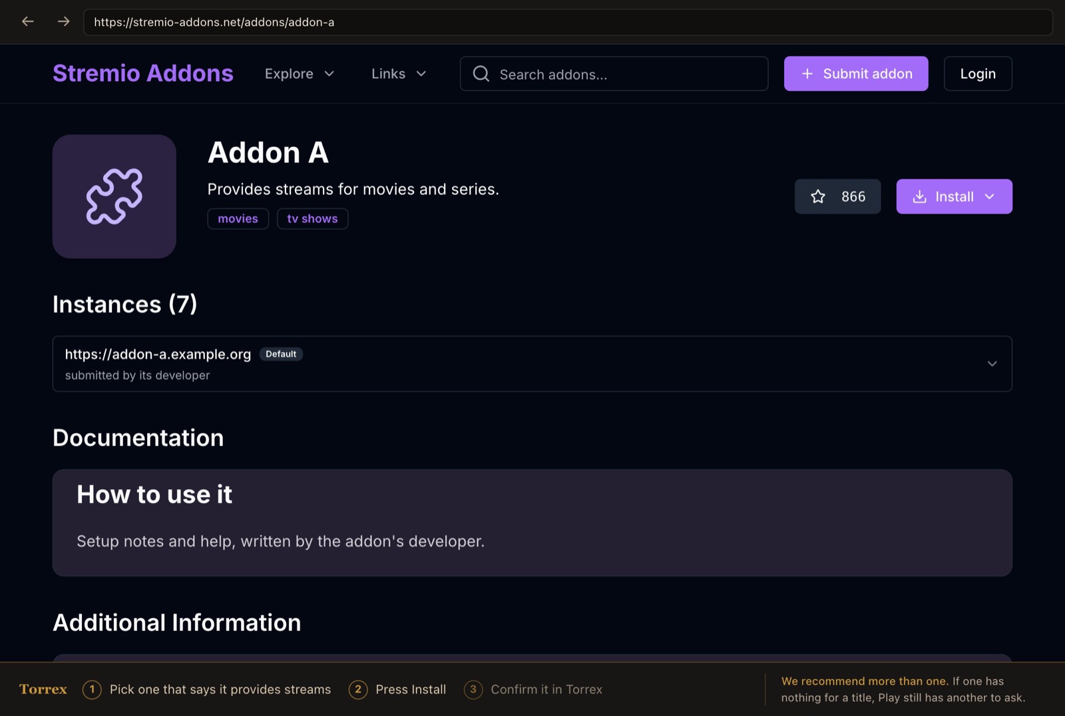Open the Stremio Addons home logo

[143, 73]
